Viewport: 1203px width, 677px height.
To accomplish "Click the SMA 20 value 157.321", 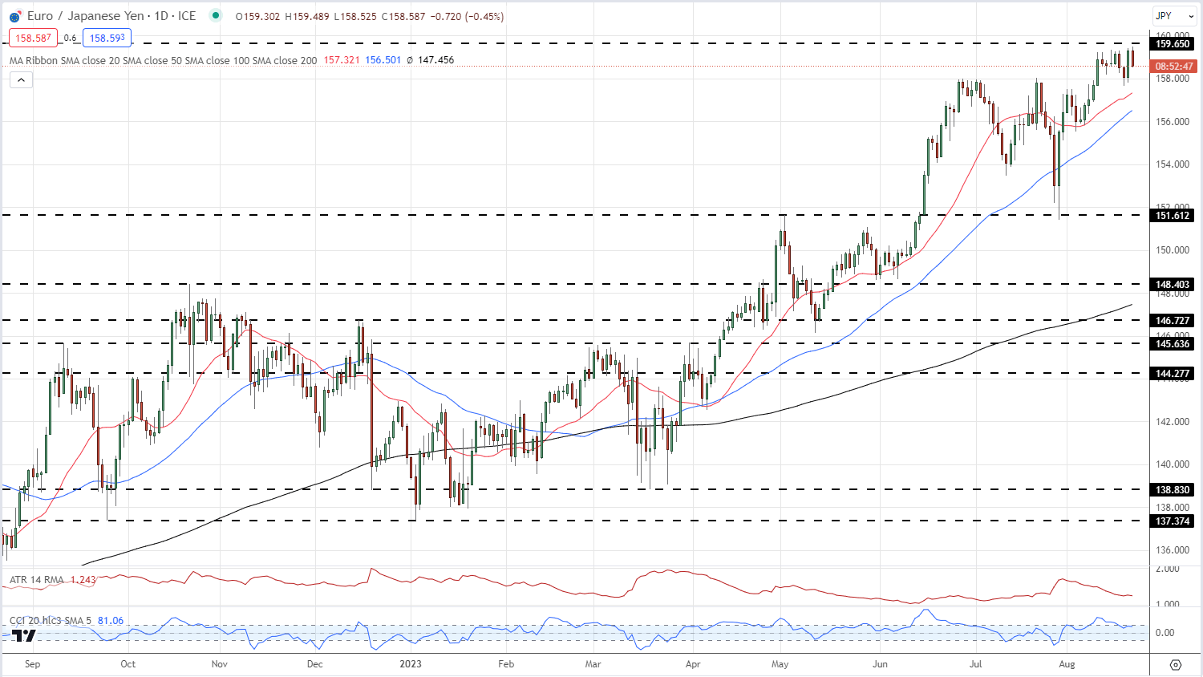I will 342,60.
